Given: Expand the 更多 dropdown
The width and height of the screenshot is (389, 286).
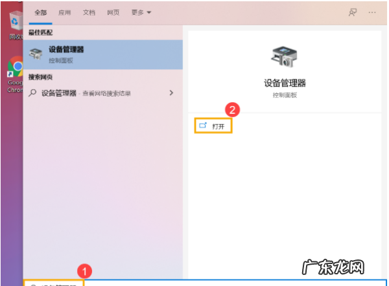Looking at the screenshot, I should [141, 13].
